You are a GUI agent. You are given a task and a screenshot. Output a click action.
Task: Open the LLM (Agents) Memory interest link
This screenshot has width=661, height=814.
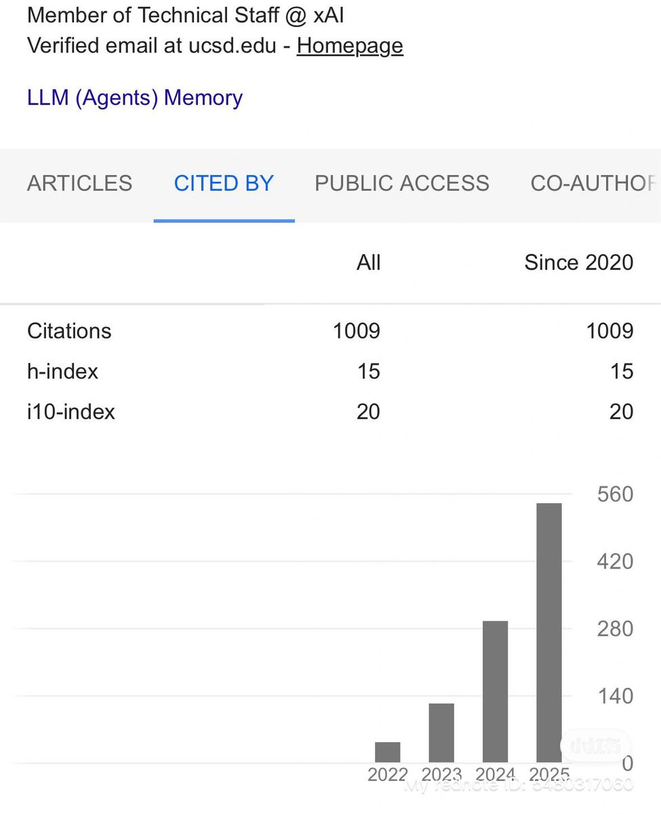coord(135,98)
